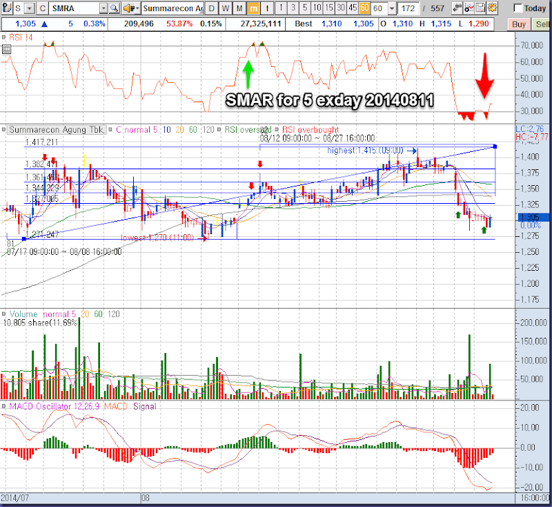552x507 pixels.
Task: Click the double-arrow swap toolbar icon
Action: click(x=457, y=8)
